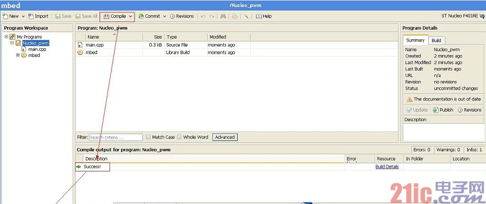Viewport: 486px width, 204px height.
Task: Click the Commit toolbar button
Action: pos(149,16)
